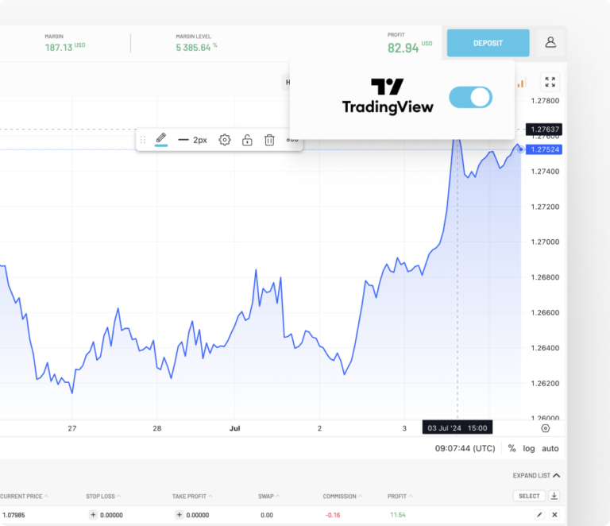610x526 pixels.
Task: Click the lock drawing padlock icon
Action: point(247,140)
